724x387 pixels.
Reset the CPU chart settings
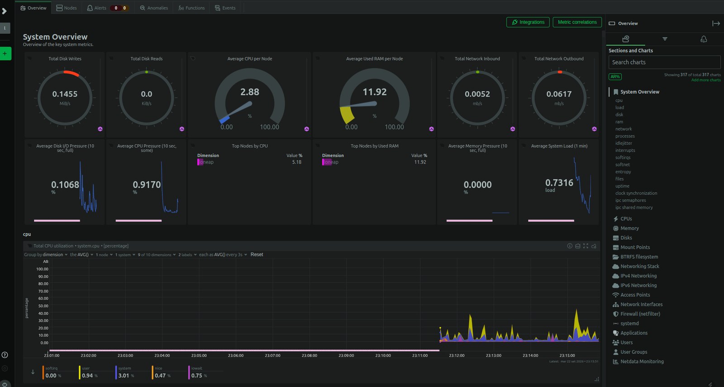point(257,255)
